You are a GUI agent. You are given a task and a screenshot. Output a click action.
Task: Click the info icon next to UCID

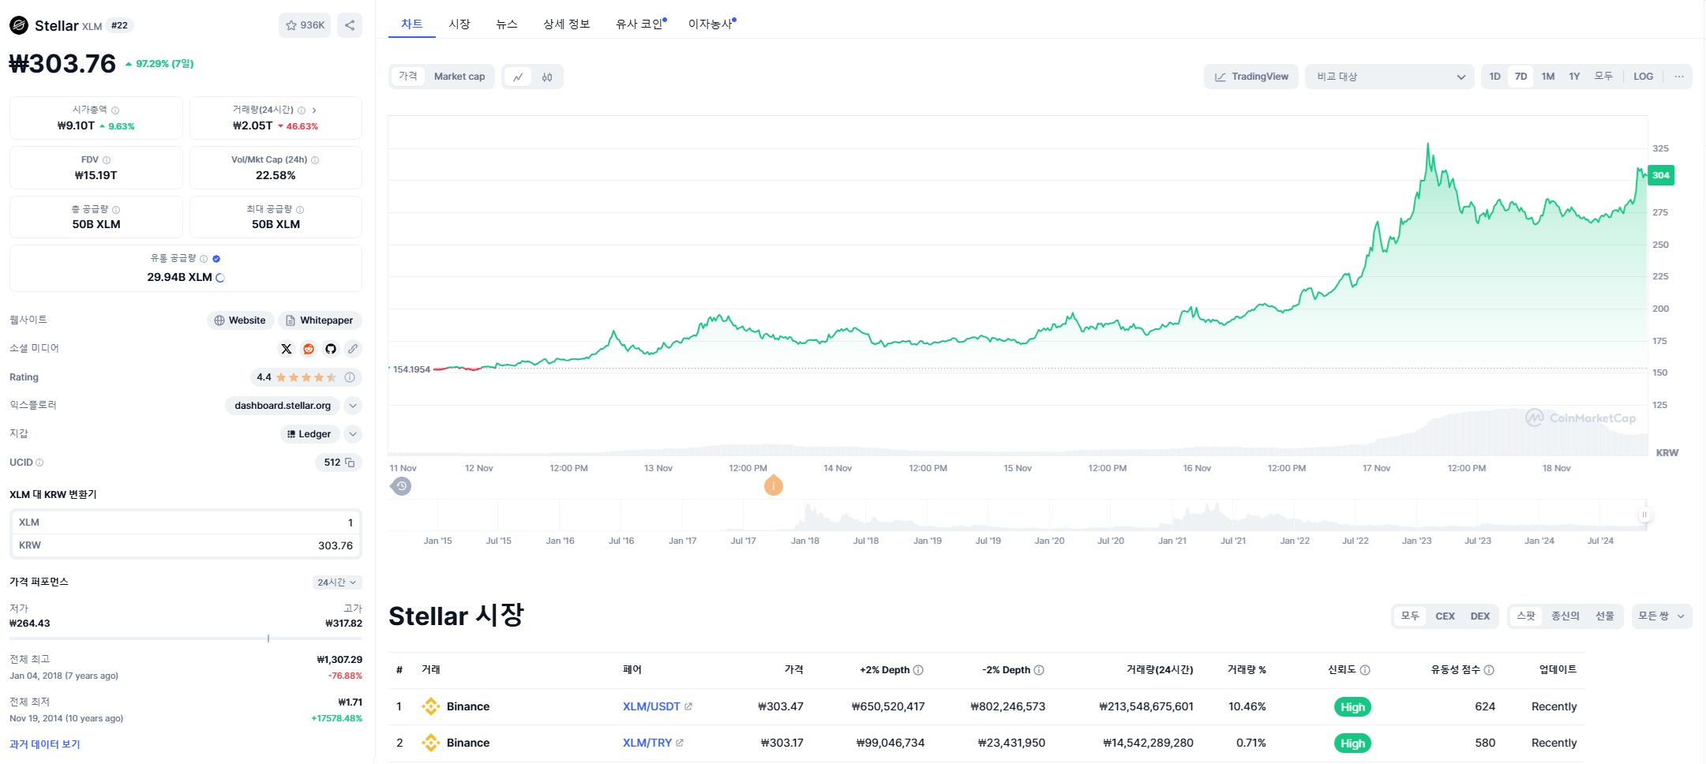(x=39, y=463)
